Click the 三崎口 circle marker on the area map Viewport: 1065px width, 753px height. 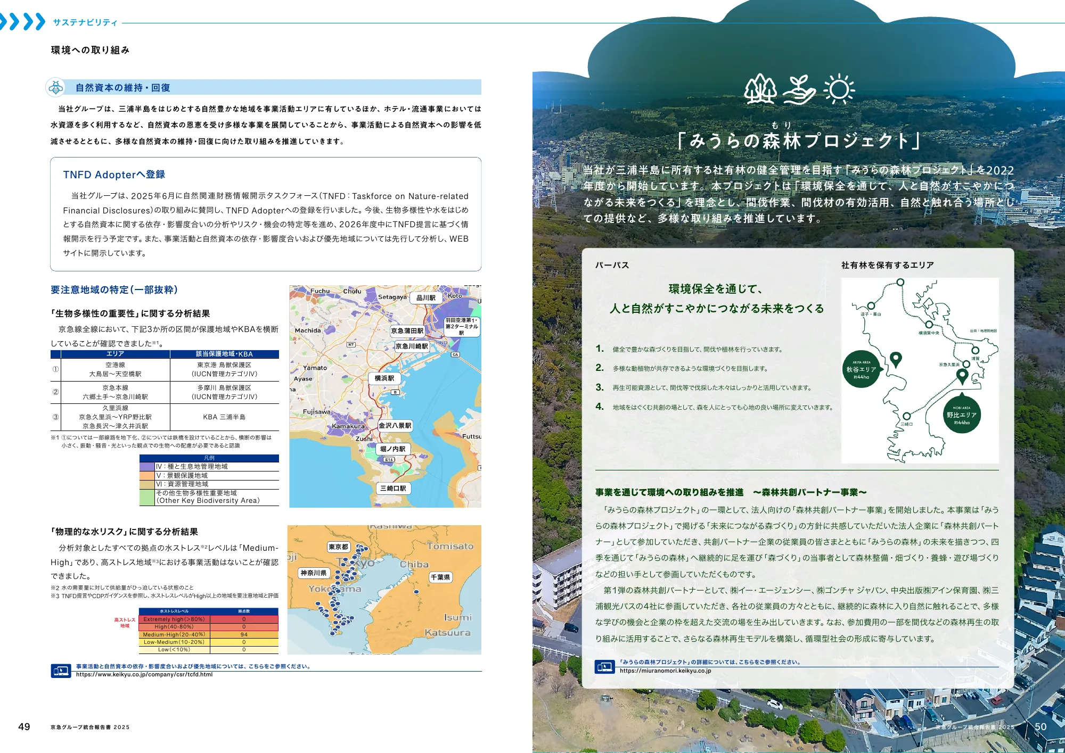click(907, 417)
